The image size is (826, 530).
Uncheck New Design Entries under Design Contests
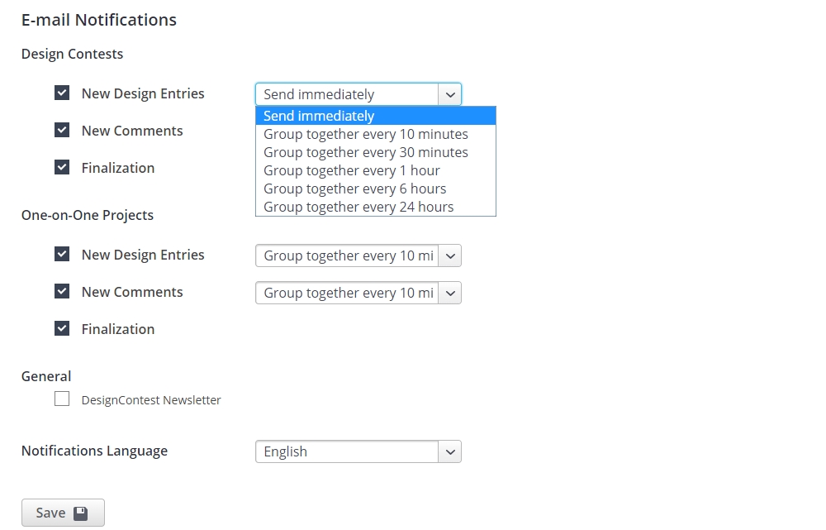pyautogui.click(x=62, y=93)
